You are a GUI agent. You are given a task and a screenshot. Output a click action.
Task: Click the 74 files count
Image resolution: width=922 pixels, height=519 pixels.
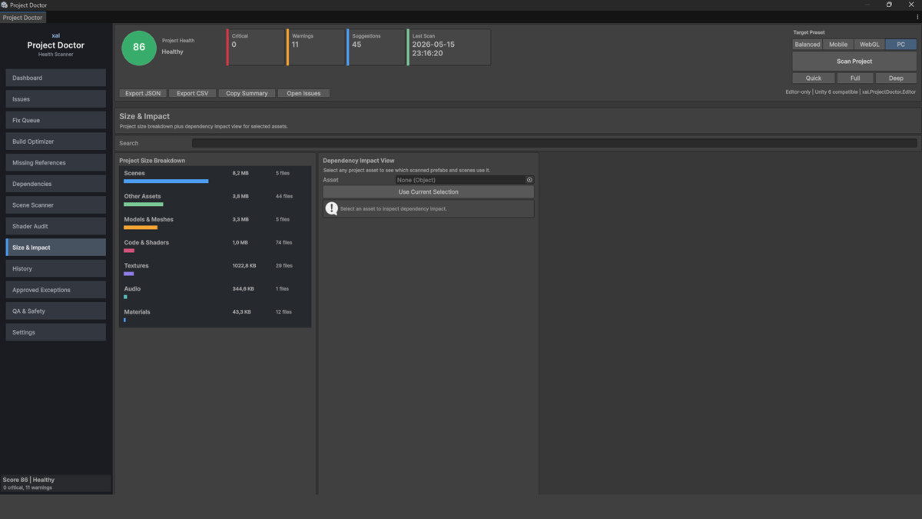(284, 242)
